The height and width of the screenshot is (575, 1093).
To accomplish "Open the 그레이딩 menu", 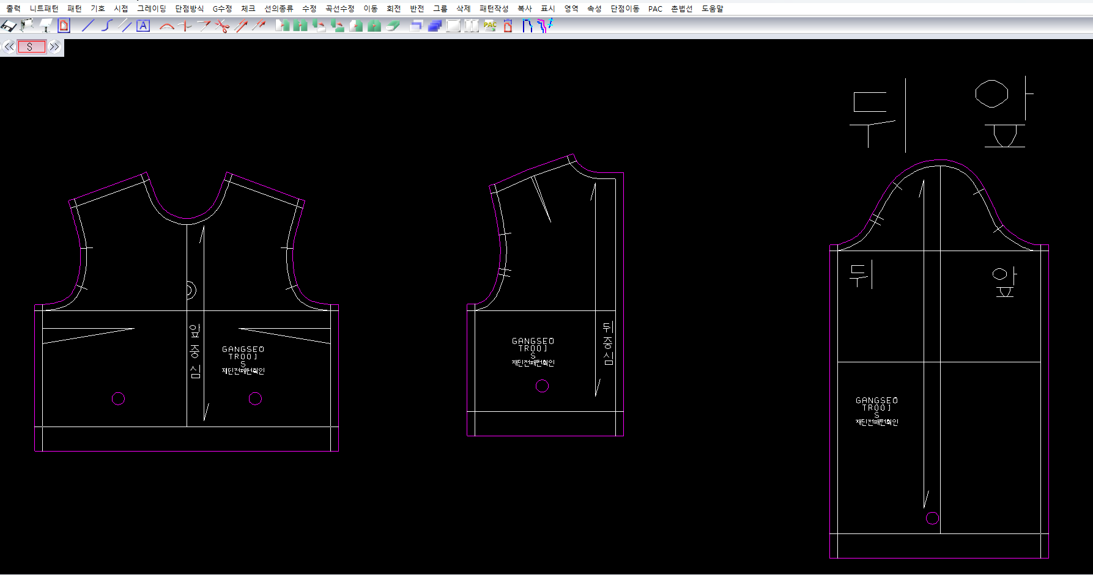I will click(151, 9).
